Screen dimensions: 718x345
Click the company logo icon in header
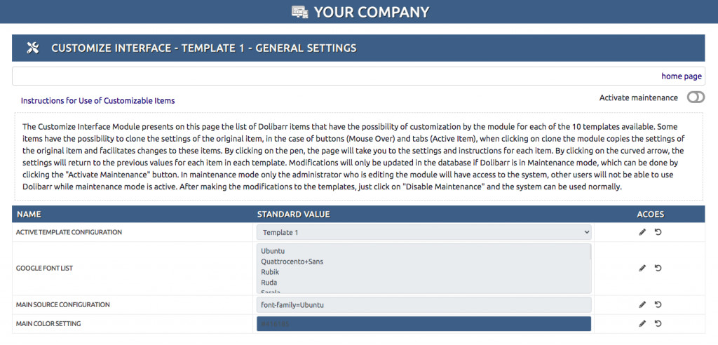(299, 12)
